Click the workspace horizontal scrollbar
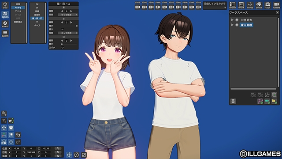282x159 pixels. [253, 89]
